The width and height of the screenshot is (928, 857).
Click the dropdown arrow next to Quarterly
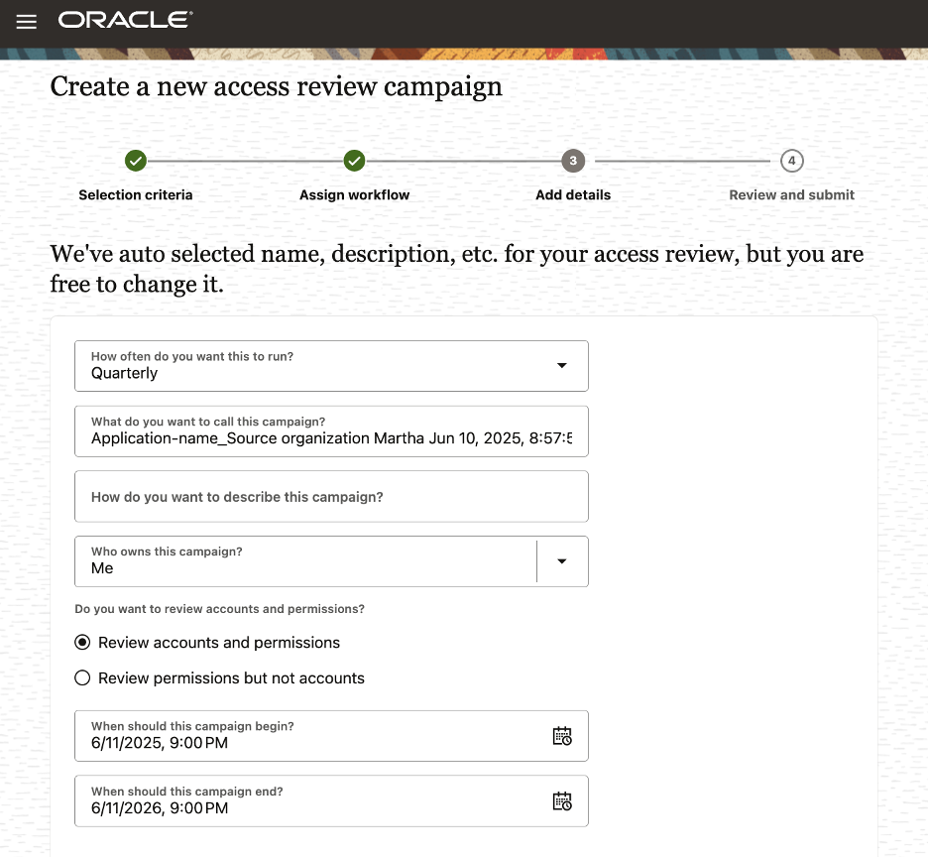coord(562,366)
